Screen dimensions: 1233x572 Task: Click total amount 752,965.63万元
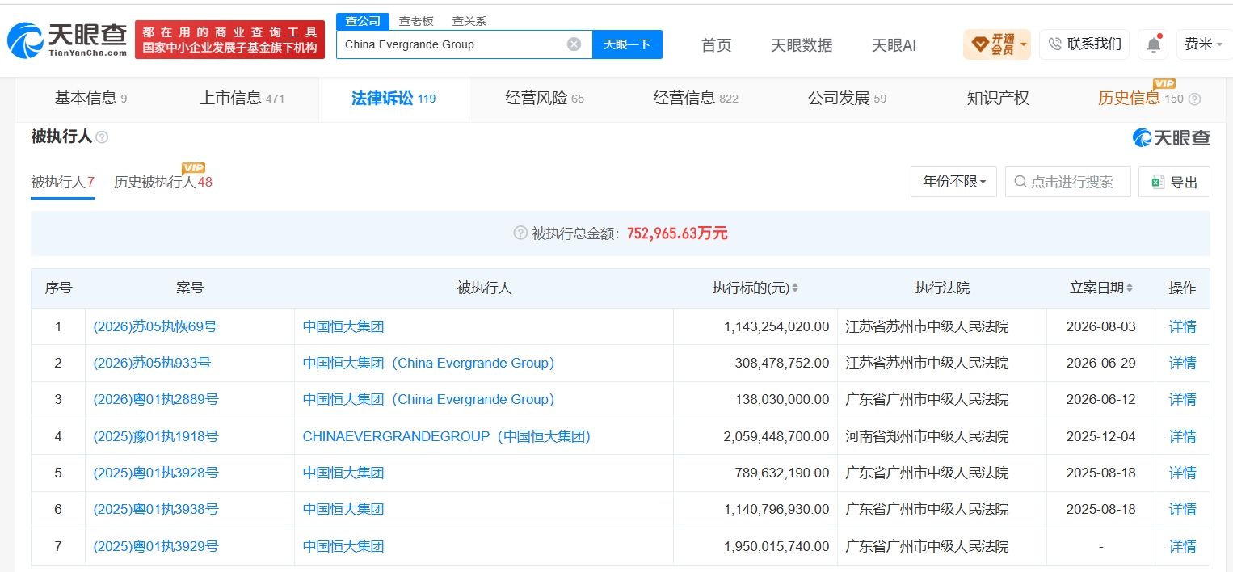[x=677, y=233]
